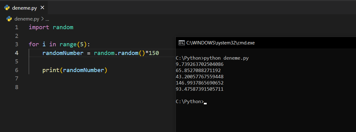Select line number 3 in the gutter
The height and width of the screenshot is (132, 356).
click(x=17, y=44)
